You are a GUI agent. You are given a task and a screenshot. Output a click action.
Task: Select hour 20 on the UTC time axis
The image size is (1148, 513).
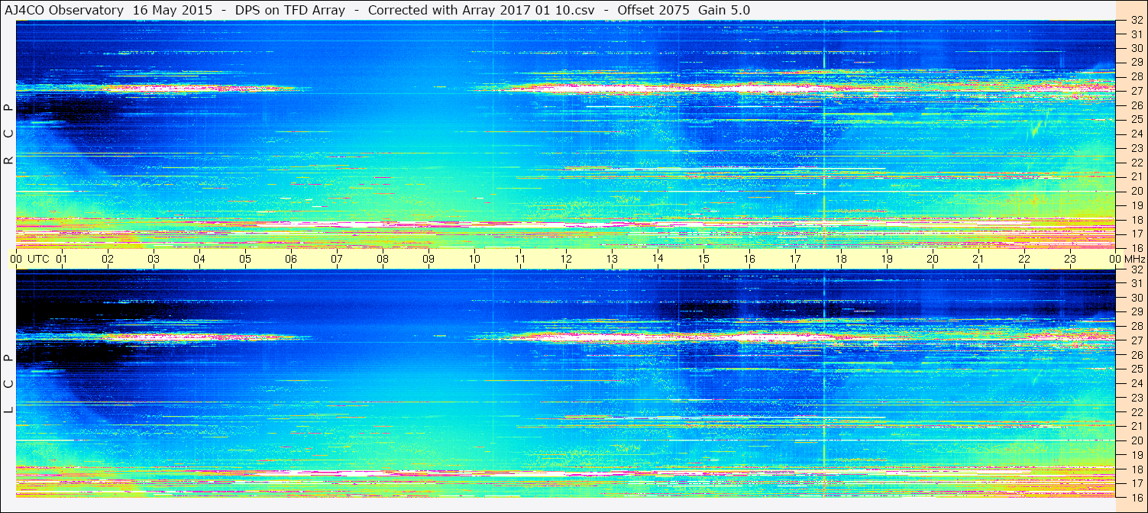[x=933, y=259]
